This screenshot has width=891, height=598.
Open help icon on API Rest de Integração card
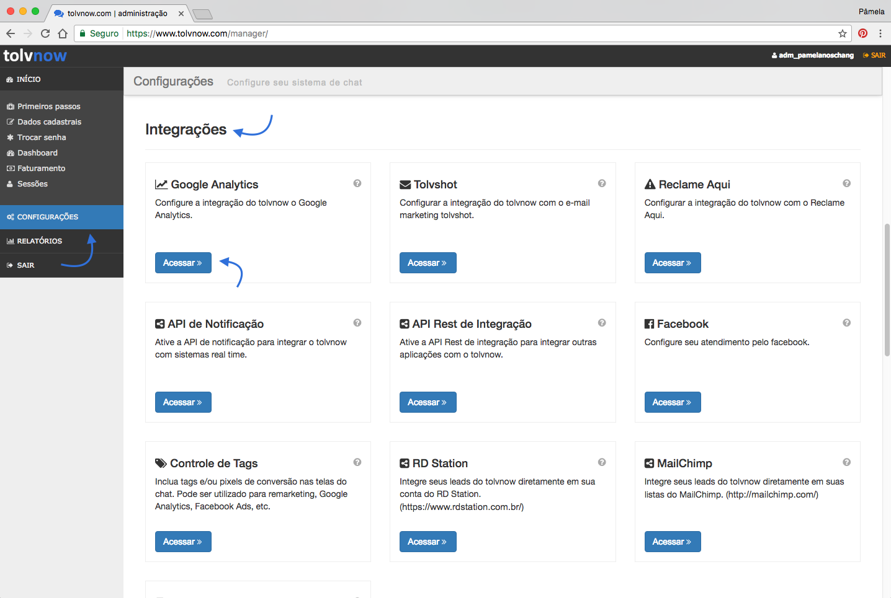click(x=602, y=323)
